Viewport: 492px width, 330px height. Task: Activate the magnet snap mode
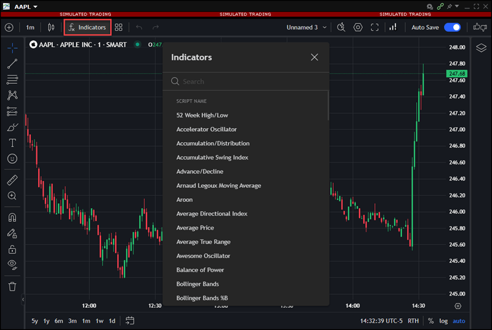click(x=12, y=217)
